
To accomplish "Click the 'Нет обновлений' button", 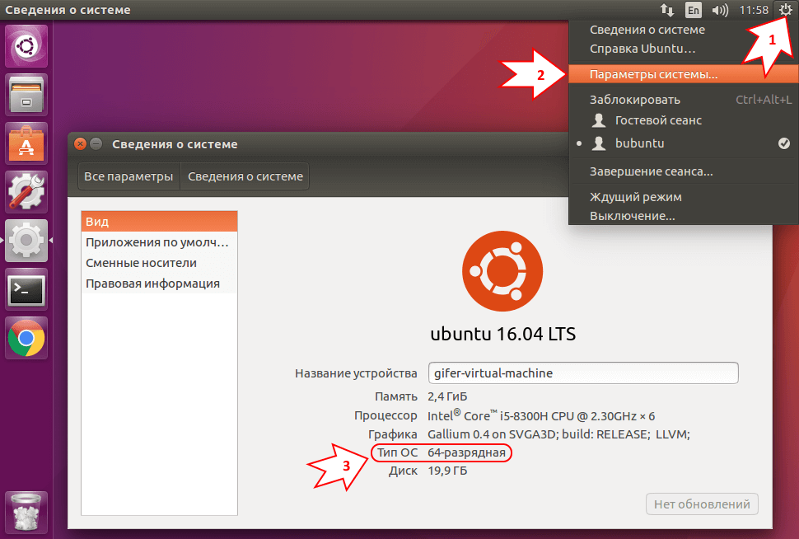I will 701,504.
